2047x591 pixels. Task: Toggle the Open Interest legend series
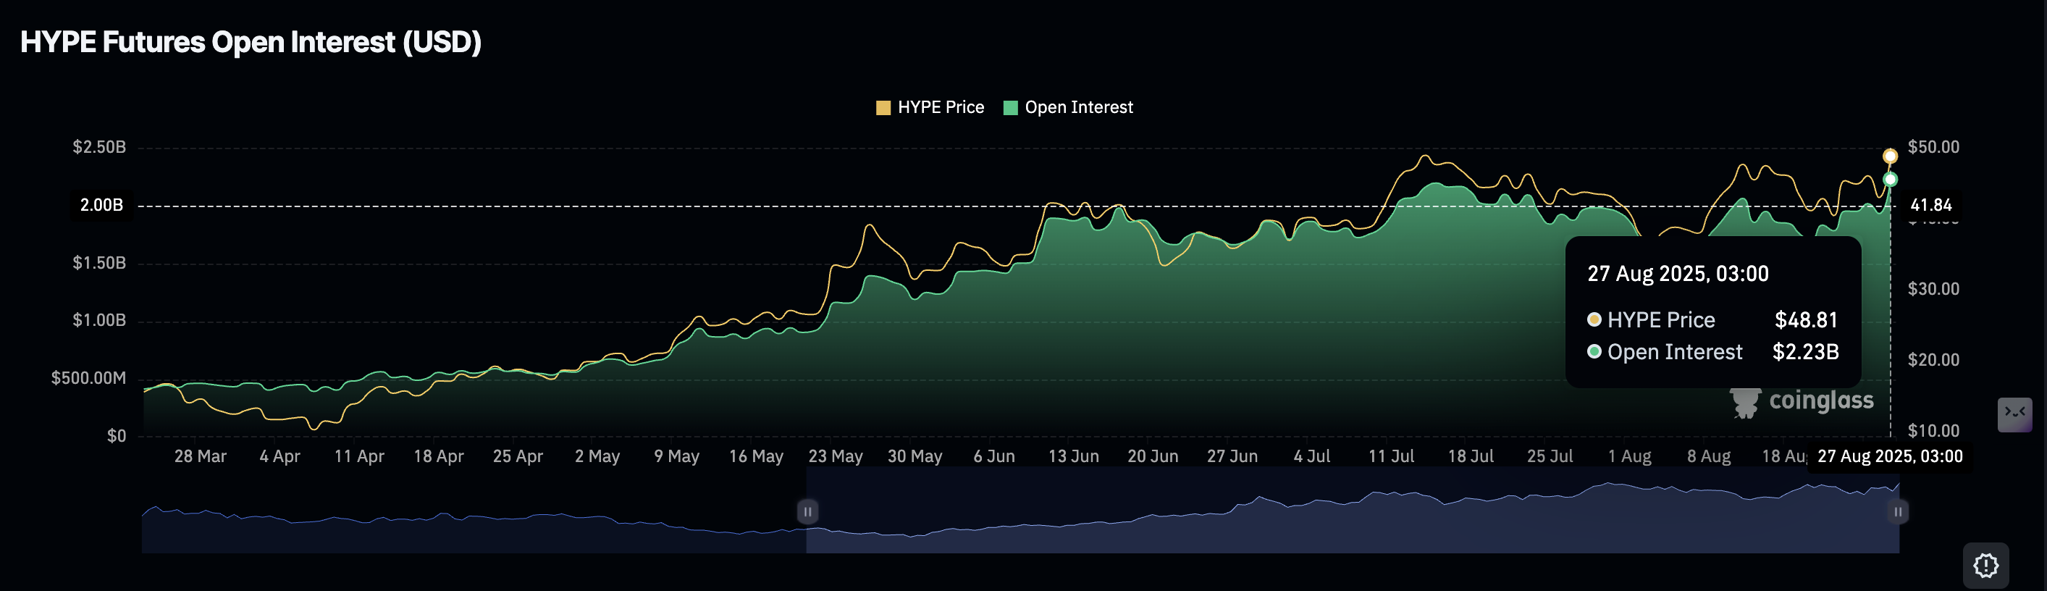(x=1068, y=107)
